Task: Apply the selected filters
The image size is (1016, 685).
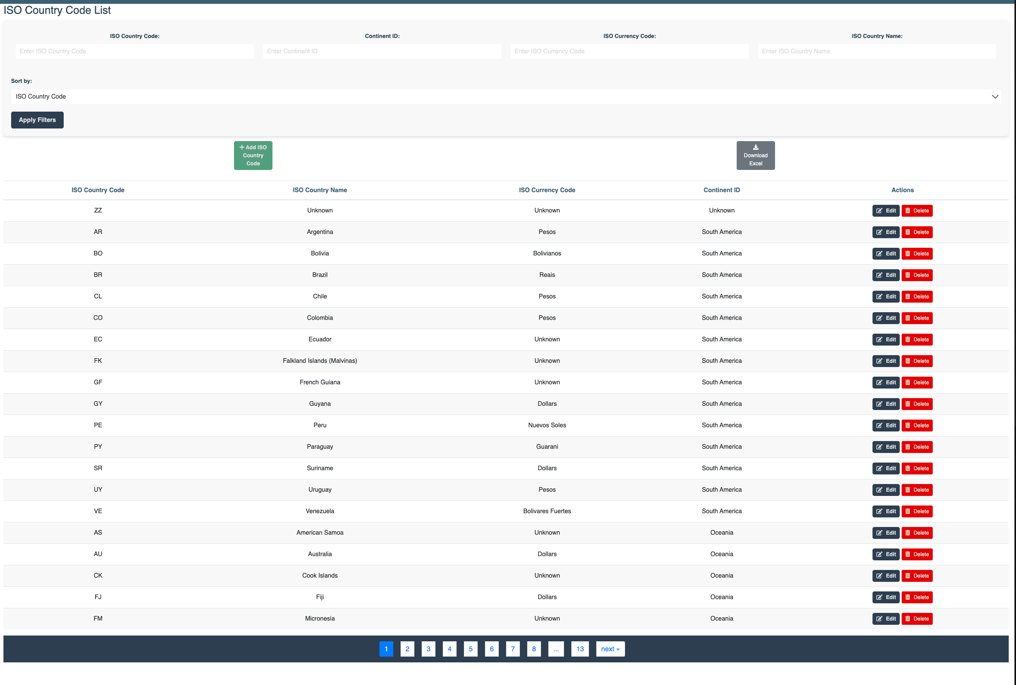Action: [x=37, y=120]
